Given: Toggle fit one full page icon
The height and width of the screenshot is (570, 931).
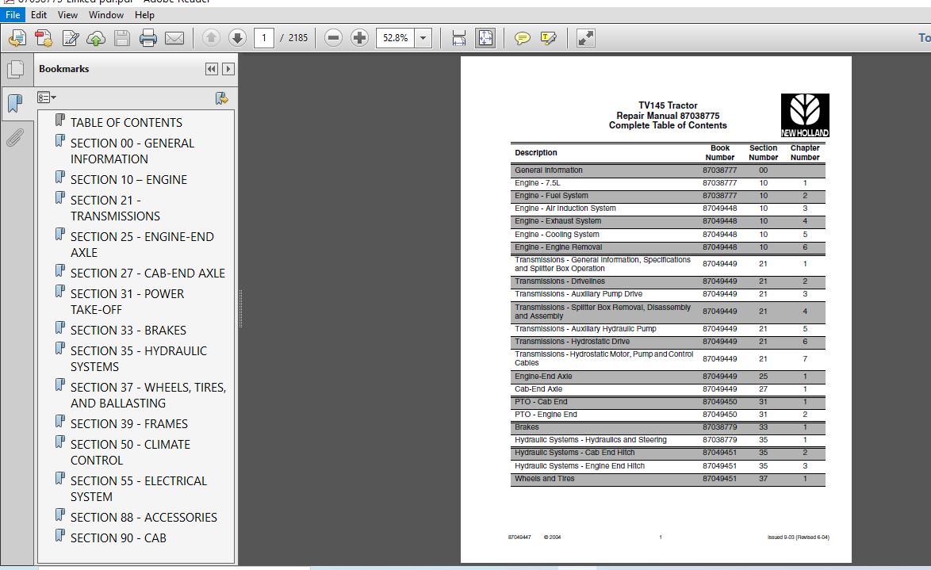Looking at the screenshot, I should pyautogui.click(x=485, y=38).
